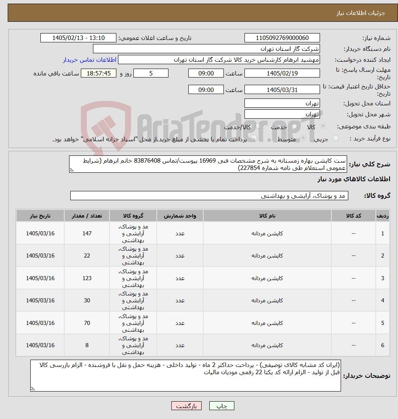Select the خدمت radio button
398x419 pixels.
pos(295,126)
